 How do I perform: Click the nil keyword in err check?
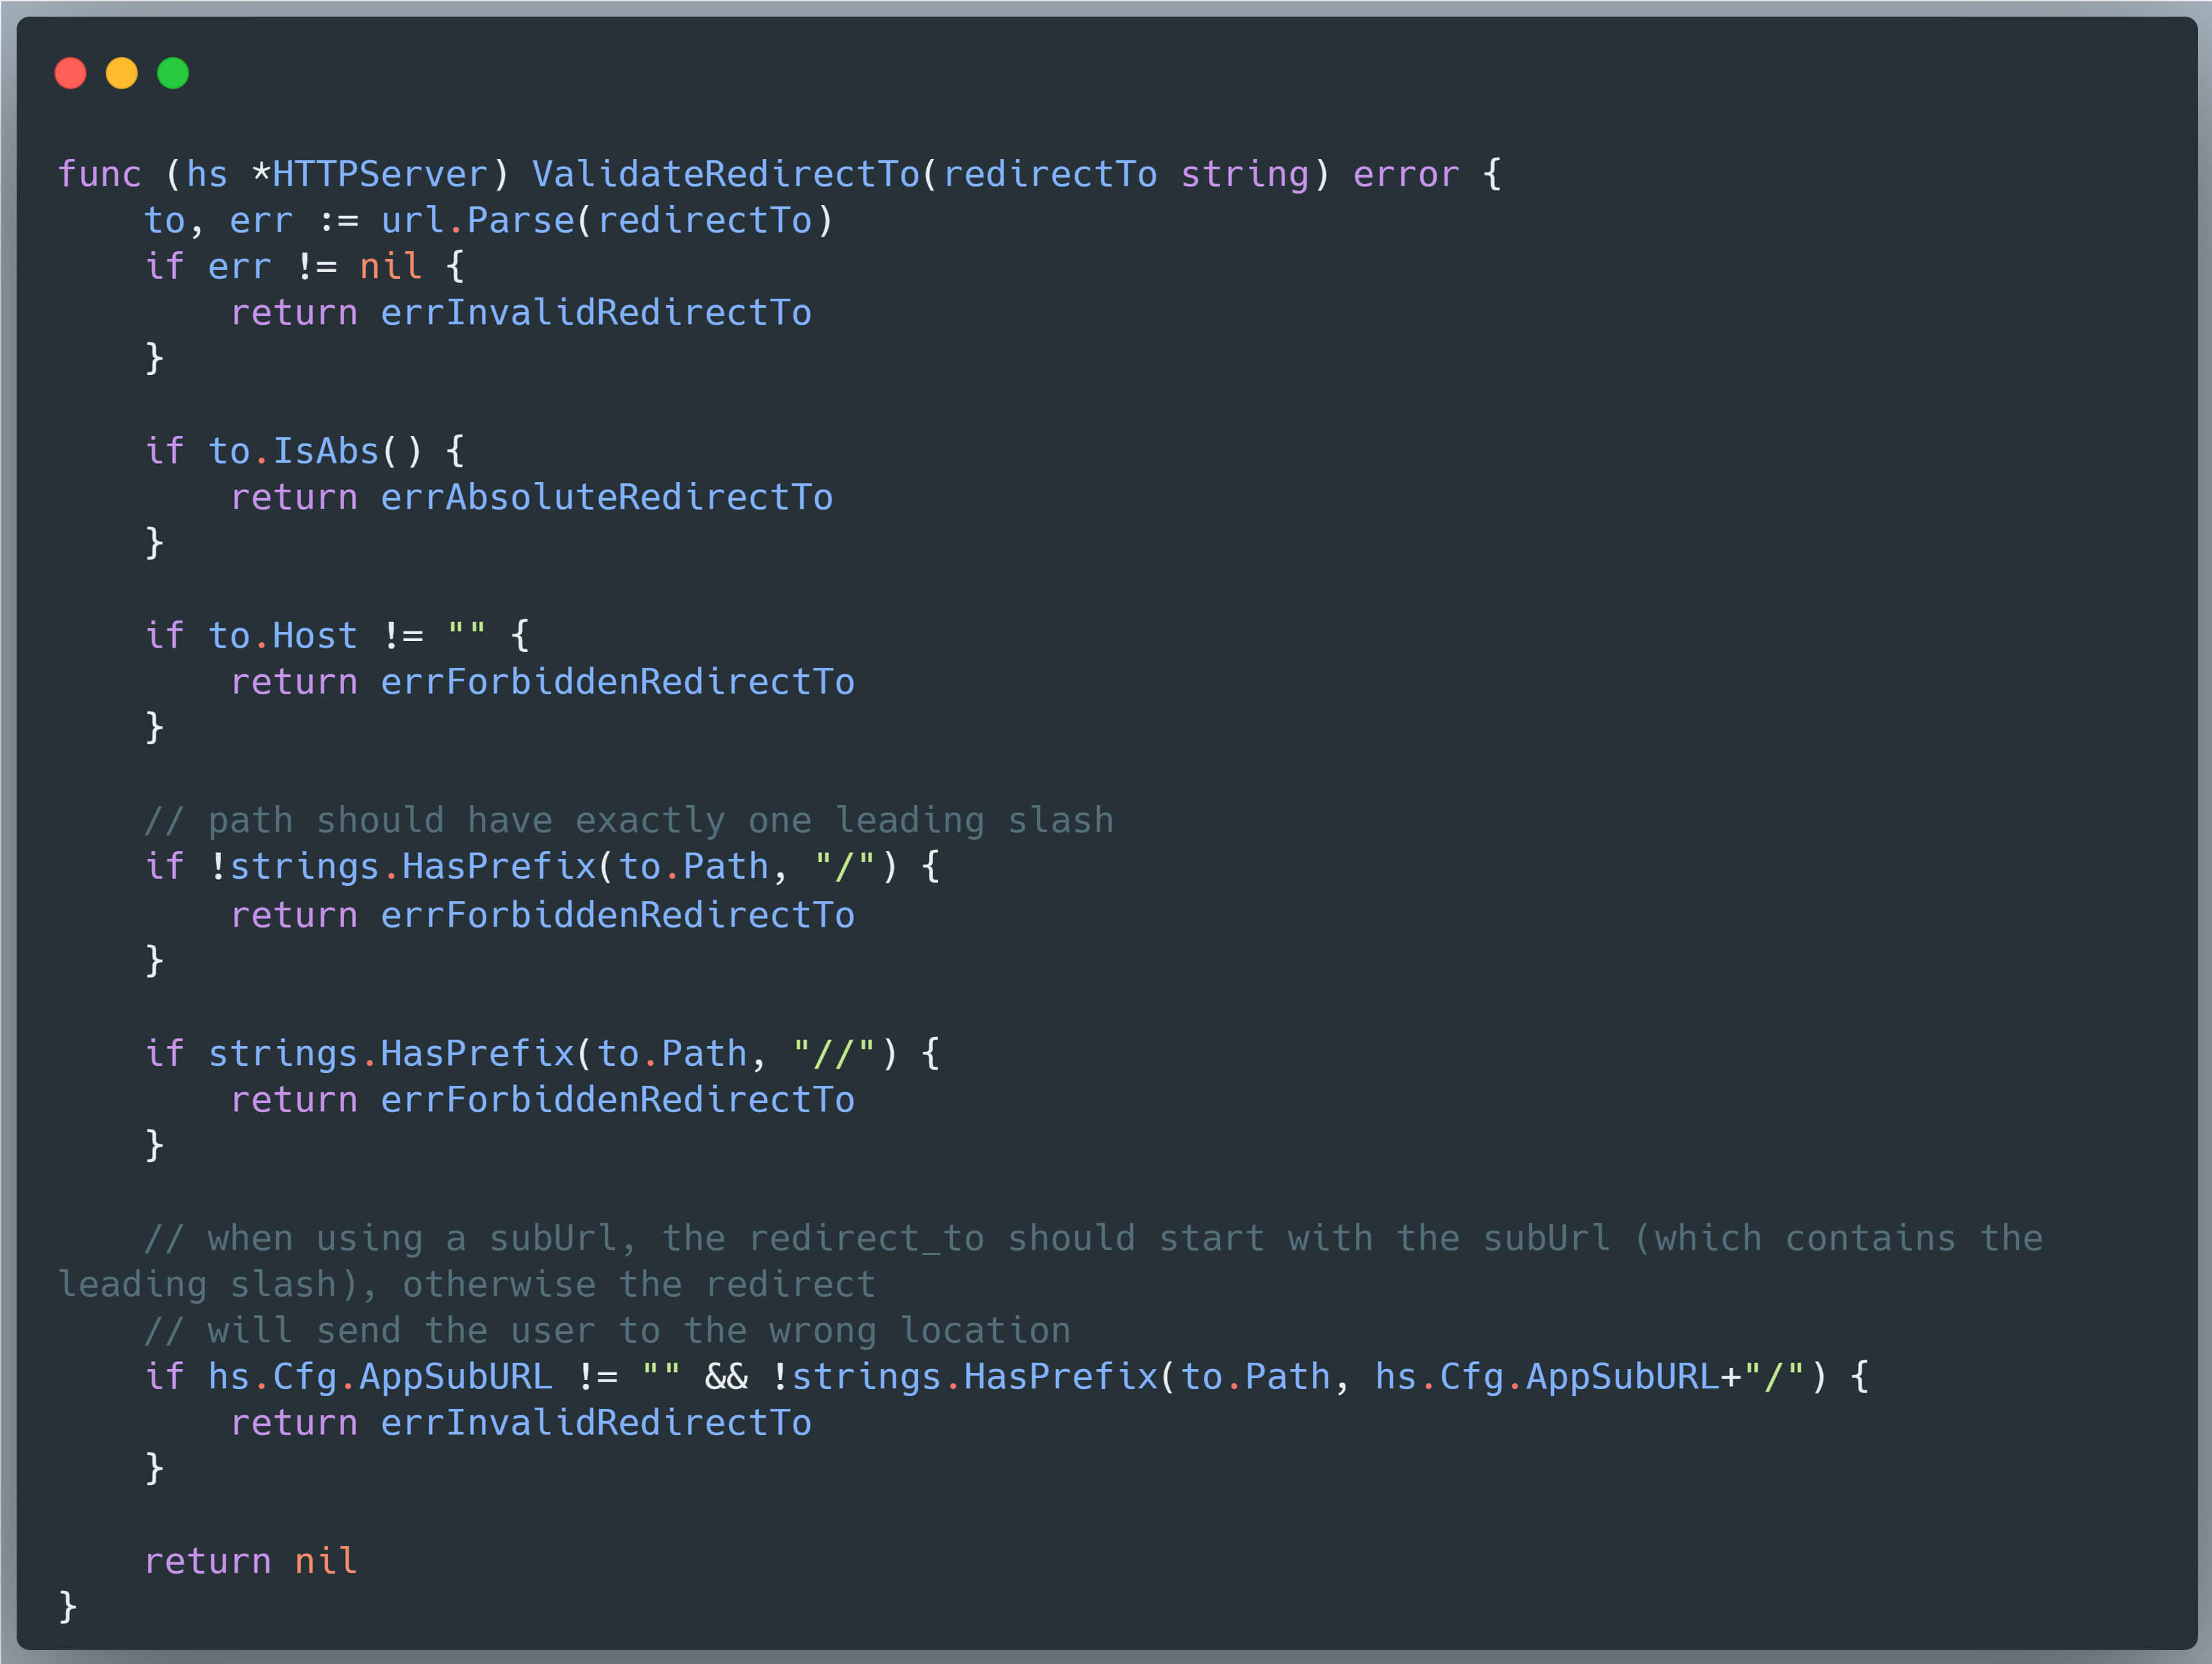tap(390, 266)
